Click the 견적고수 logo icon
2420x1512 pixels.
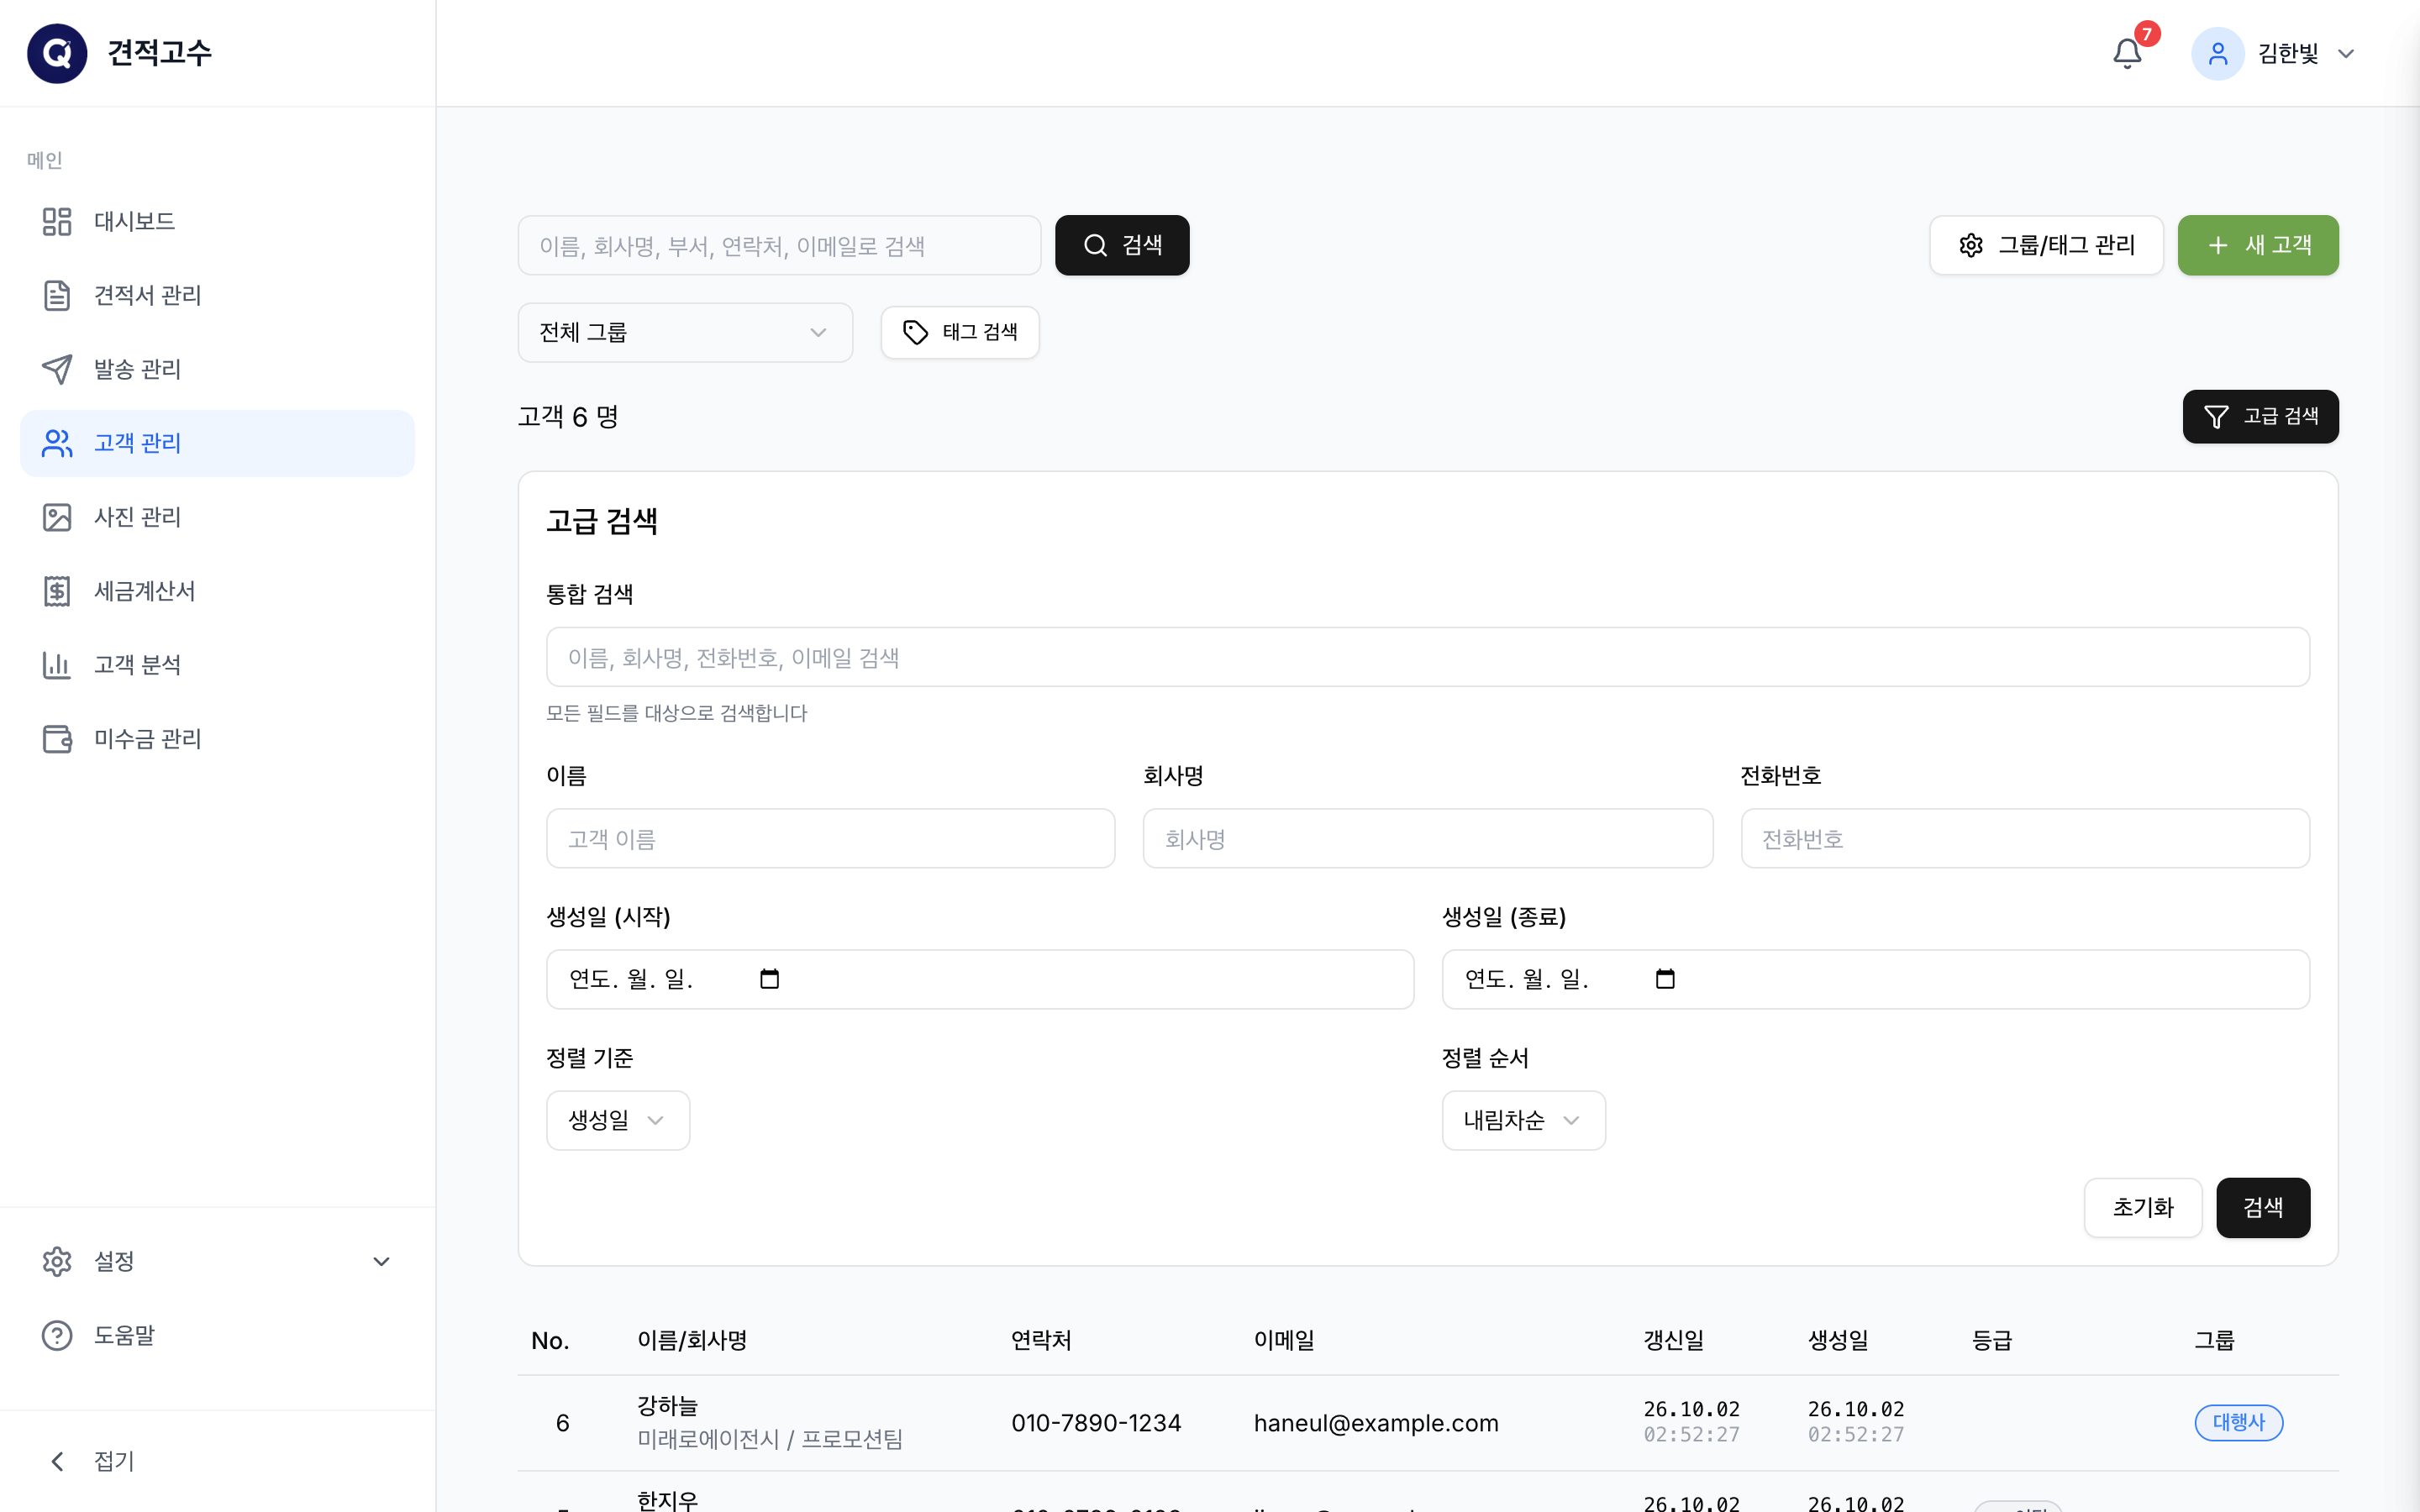click(x=57, y=53)
